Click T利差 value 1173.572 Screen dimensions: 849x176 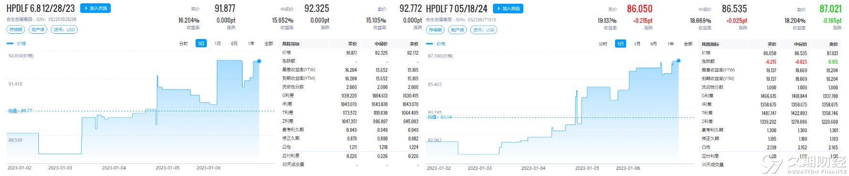coord(350,113)
